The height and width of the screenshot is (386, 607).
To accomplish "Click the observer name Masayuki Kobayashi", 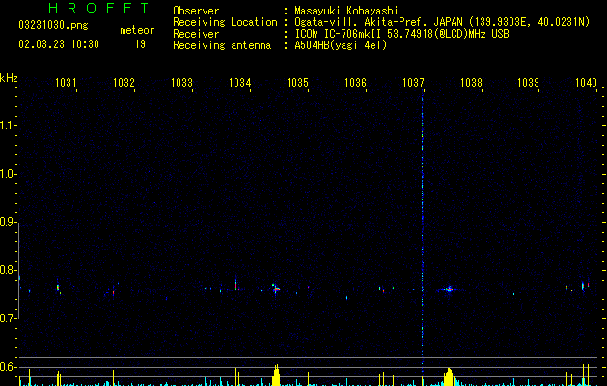I will coord(346,11).
